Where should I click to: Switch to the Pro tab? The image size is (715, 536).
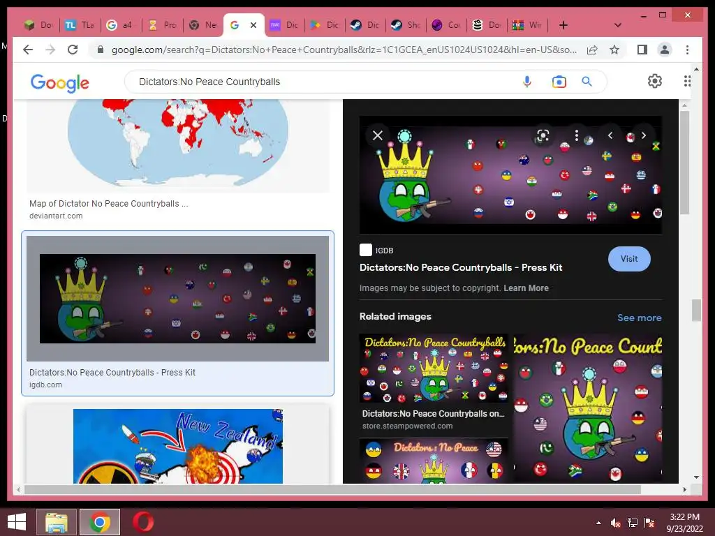[x=163, y=25]
